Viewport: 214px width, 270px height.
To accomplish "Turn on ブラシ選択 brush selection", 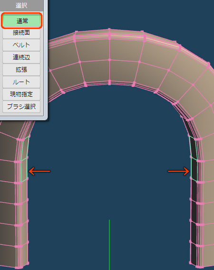I will point(21,107).
